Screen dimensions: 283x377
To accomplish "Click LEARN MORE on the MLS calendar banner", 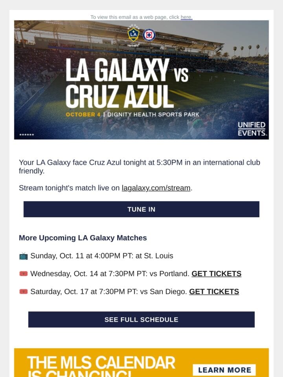I will (x=224, y=370).
